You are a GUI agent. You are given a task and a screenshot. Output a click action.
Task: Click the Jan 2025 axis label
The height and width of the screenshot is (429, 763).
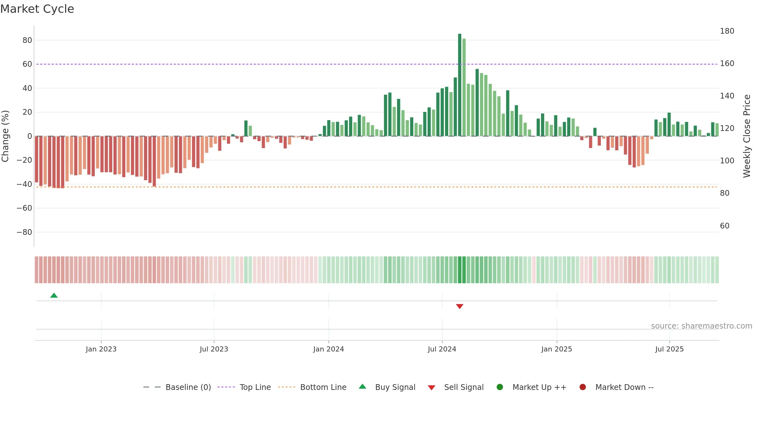557,349
